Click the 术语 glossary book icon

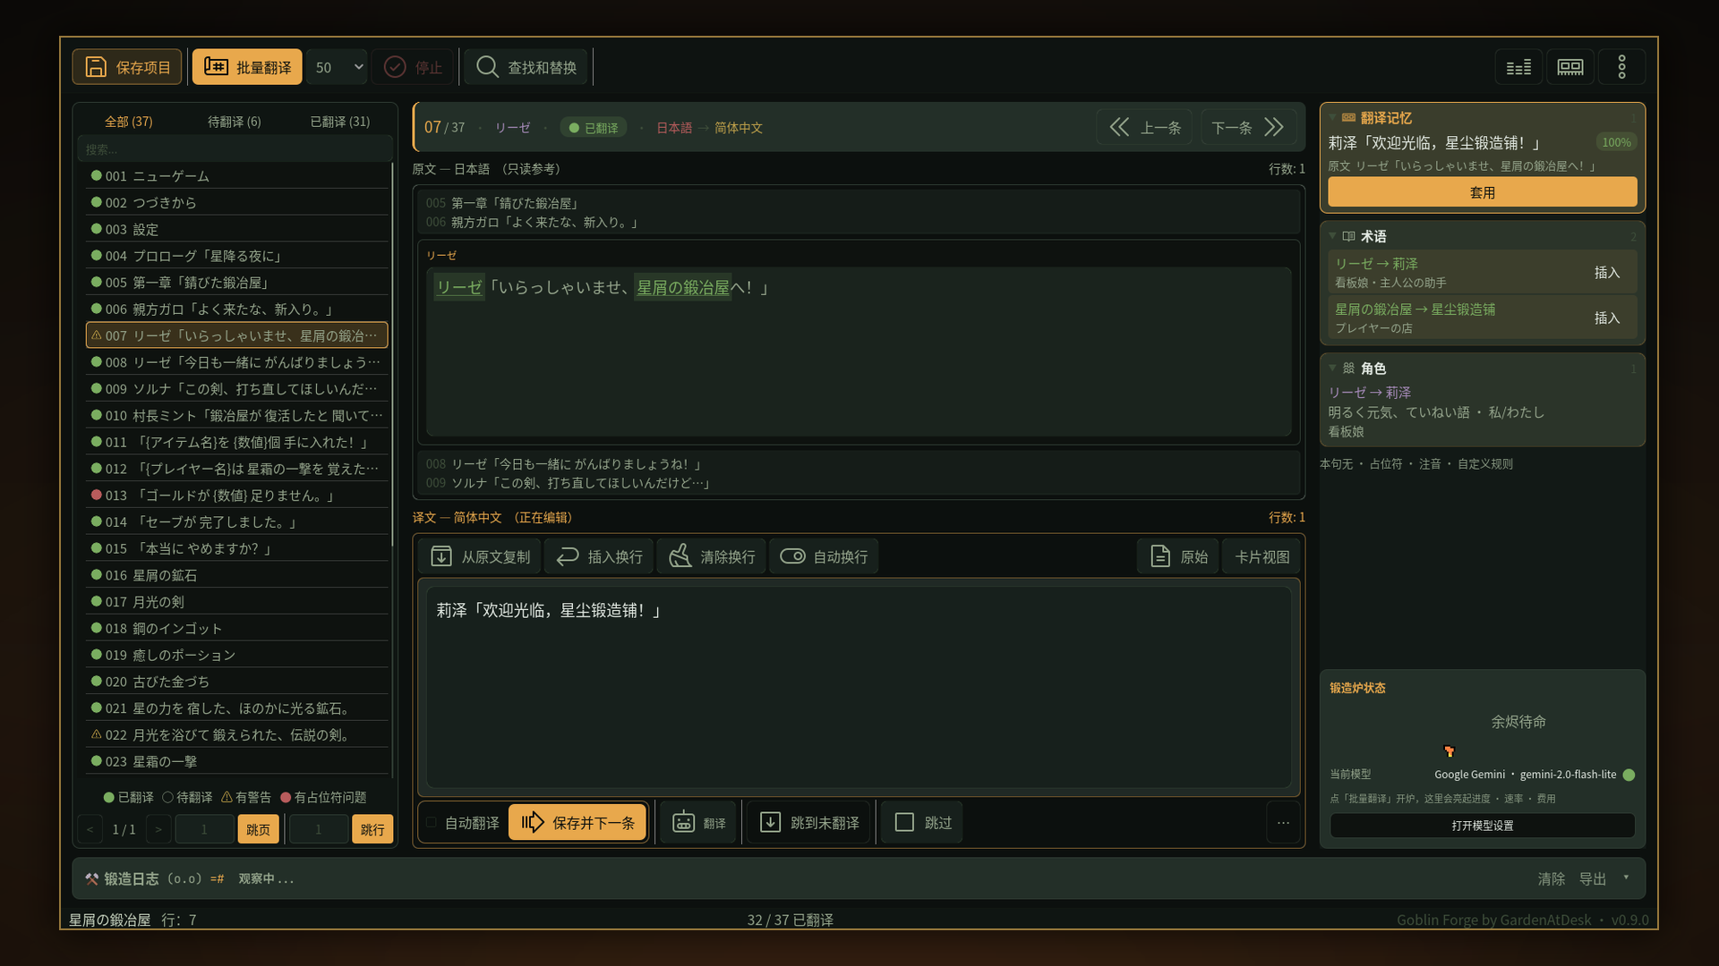[1349, 236]
